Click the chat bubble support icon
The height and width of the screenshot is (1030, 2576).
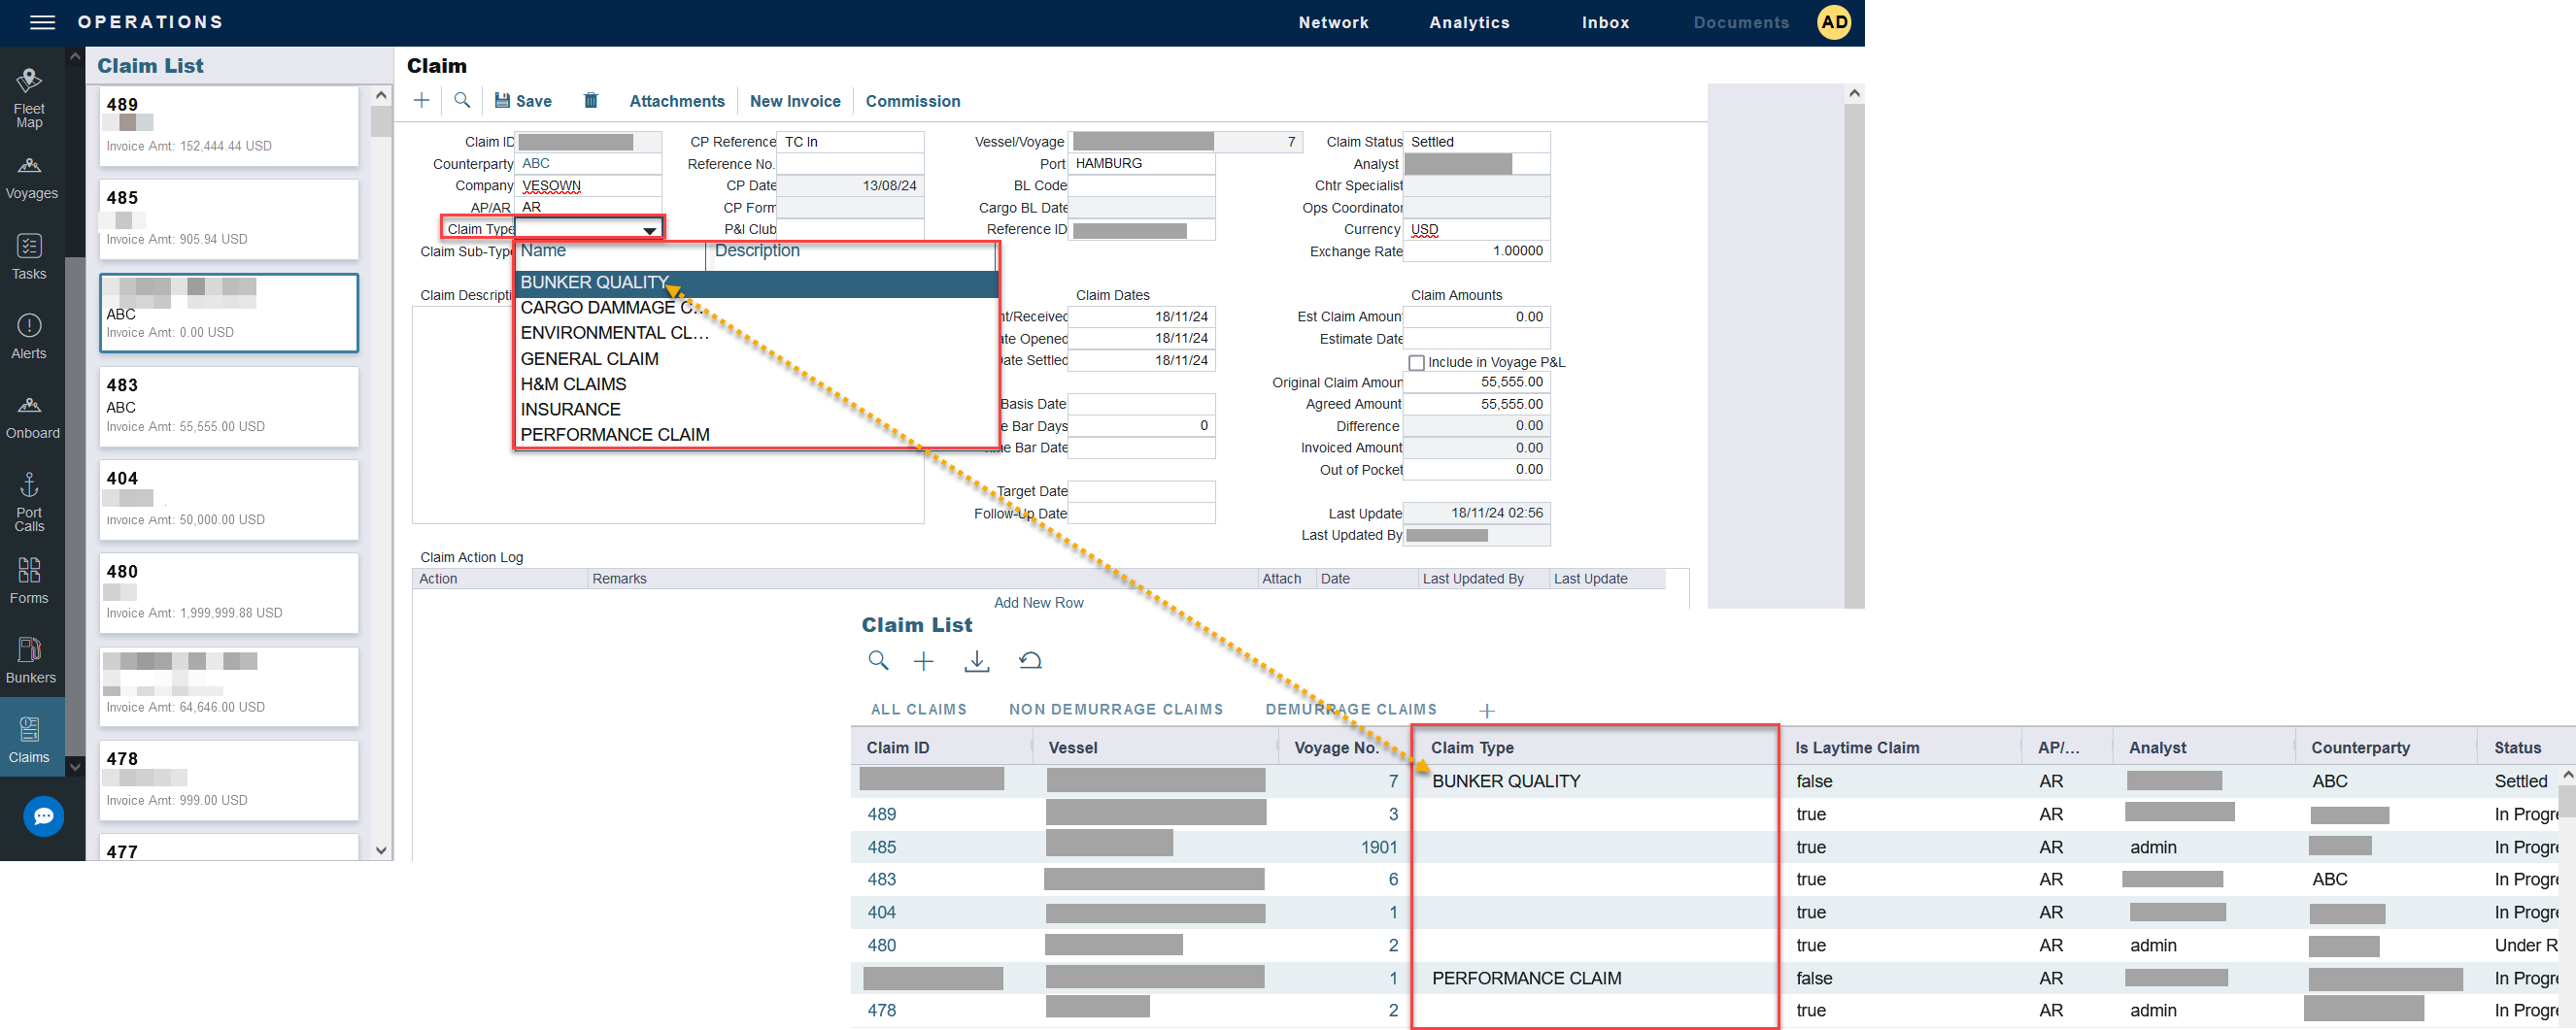click(43, 816)
